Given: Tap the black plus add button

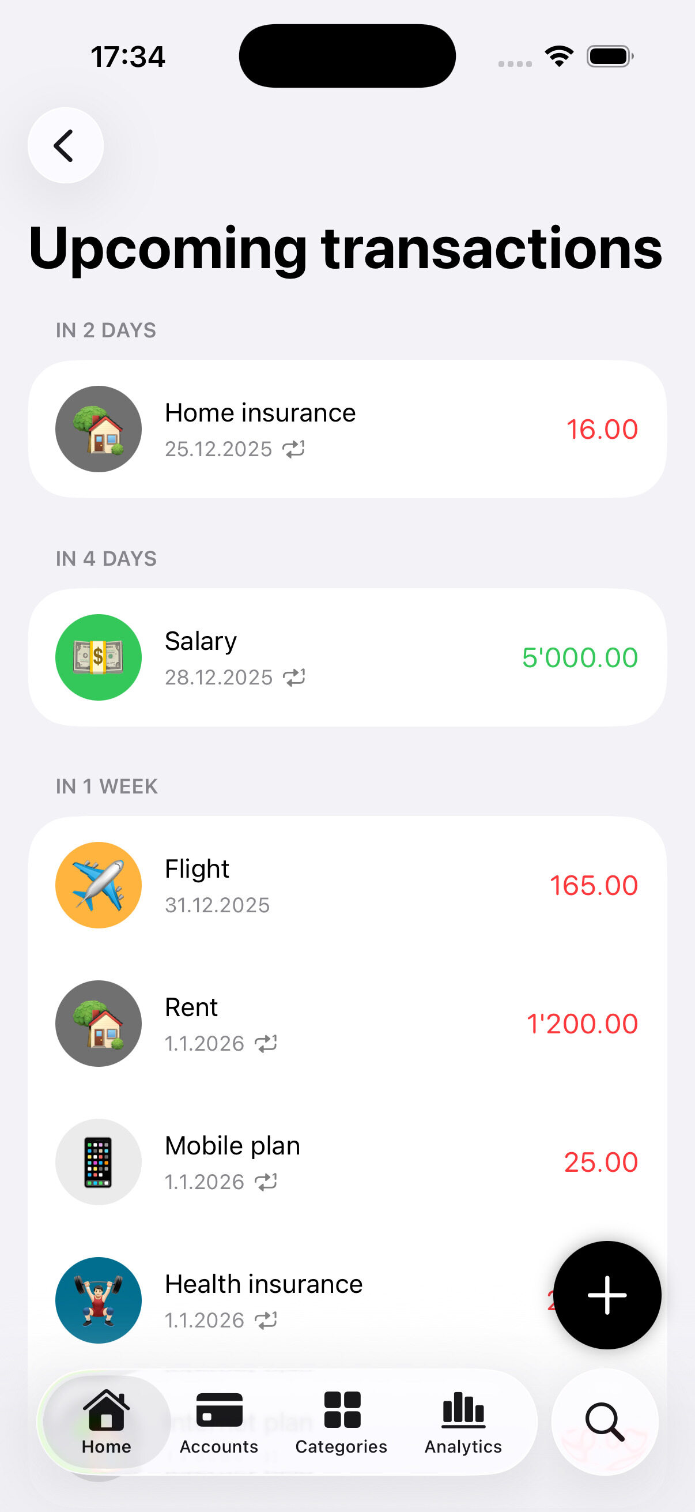Looking at the screenshot, I should click(606, 1294).
